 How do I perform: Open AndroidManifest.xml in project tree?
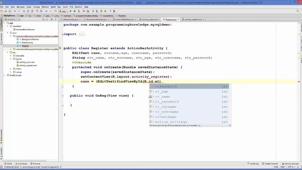(x=25, y=29)
